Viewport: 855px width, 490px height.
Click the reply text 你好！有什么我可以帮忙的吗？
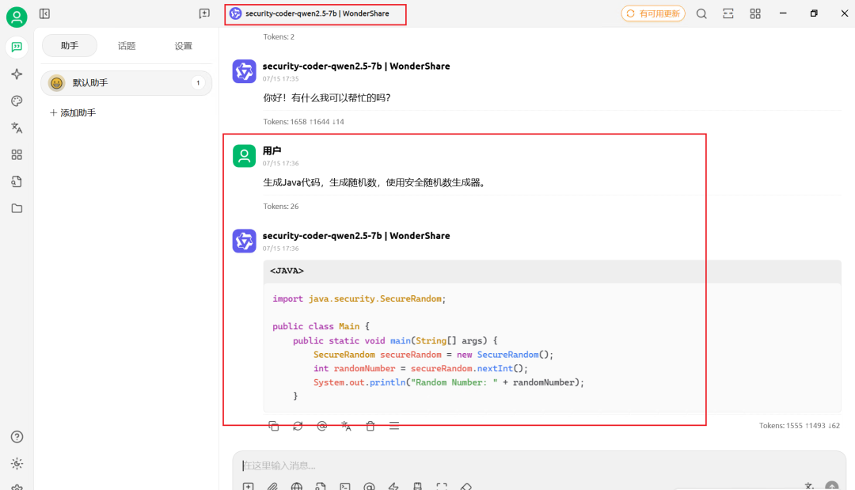327,97
